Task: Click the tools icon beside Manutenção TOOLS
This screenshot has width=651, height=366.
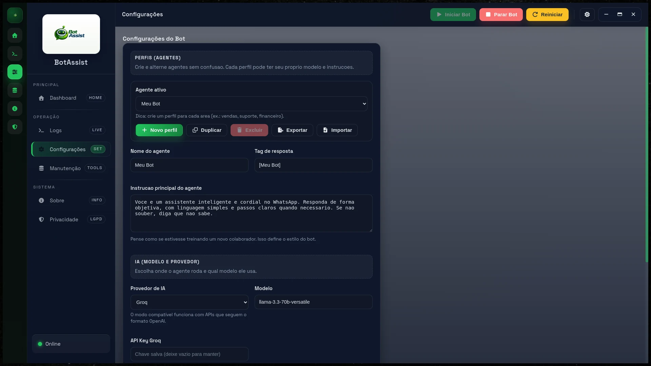Action: pos(41,168)
